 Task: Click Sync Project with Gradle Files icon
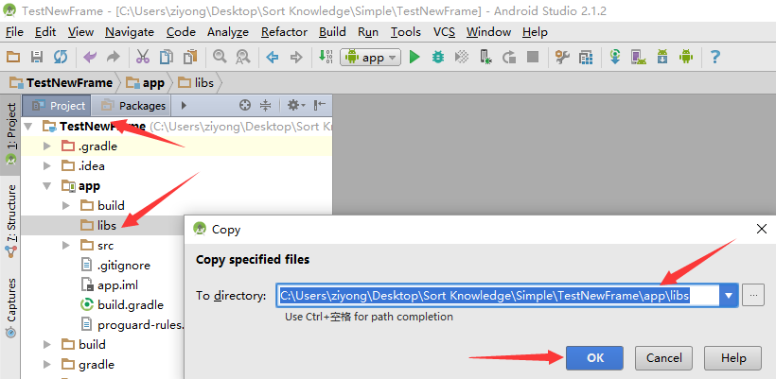click(x=615, y=58)
